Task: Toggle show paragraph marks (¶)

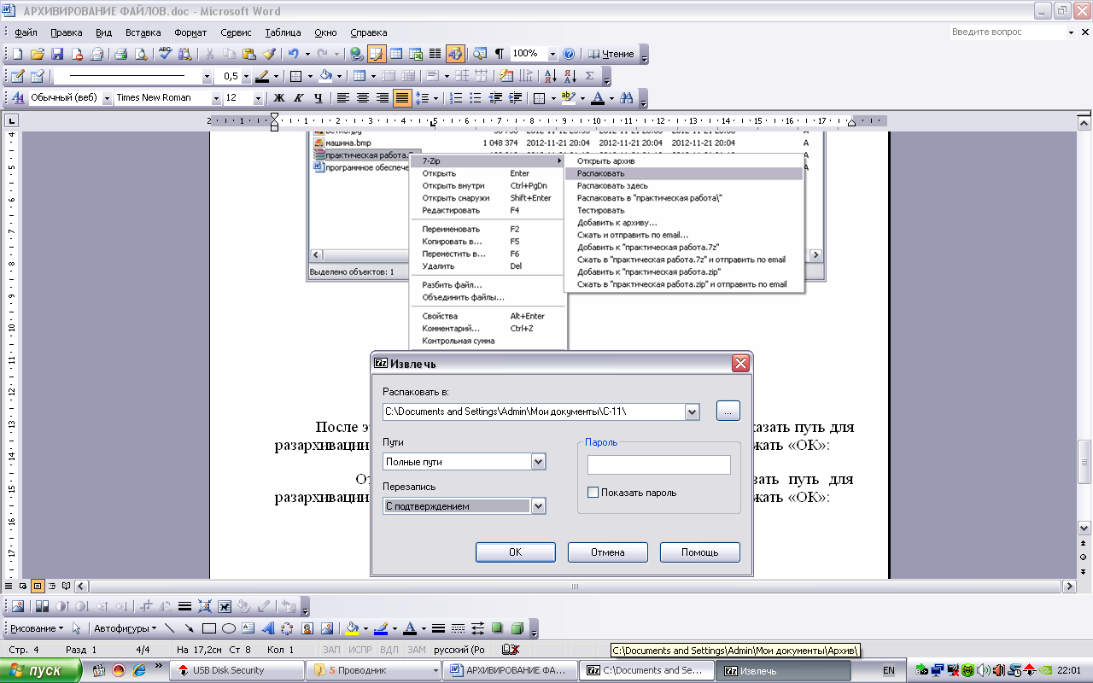Action: point(500,54)
